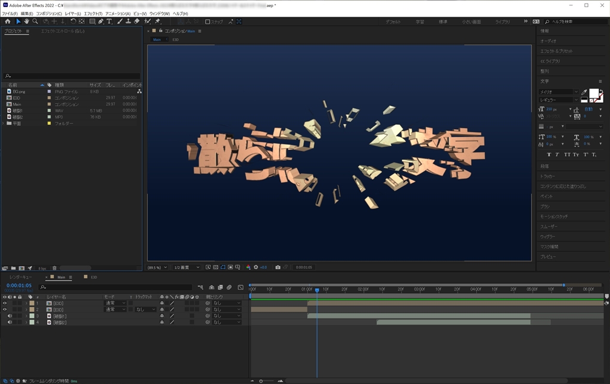Expand layer 2 E3D properties

(x=26, y=310)
